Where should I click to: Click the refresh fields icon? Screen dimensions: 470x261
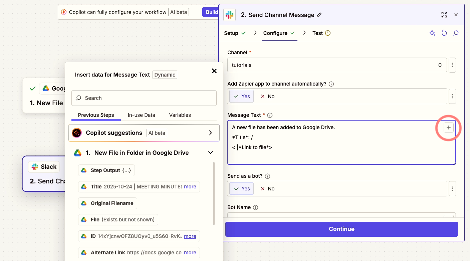tap(444, 33)
